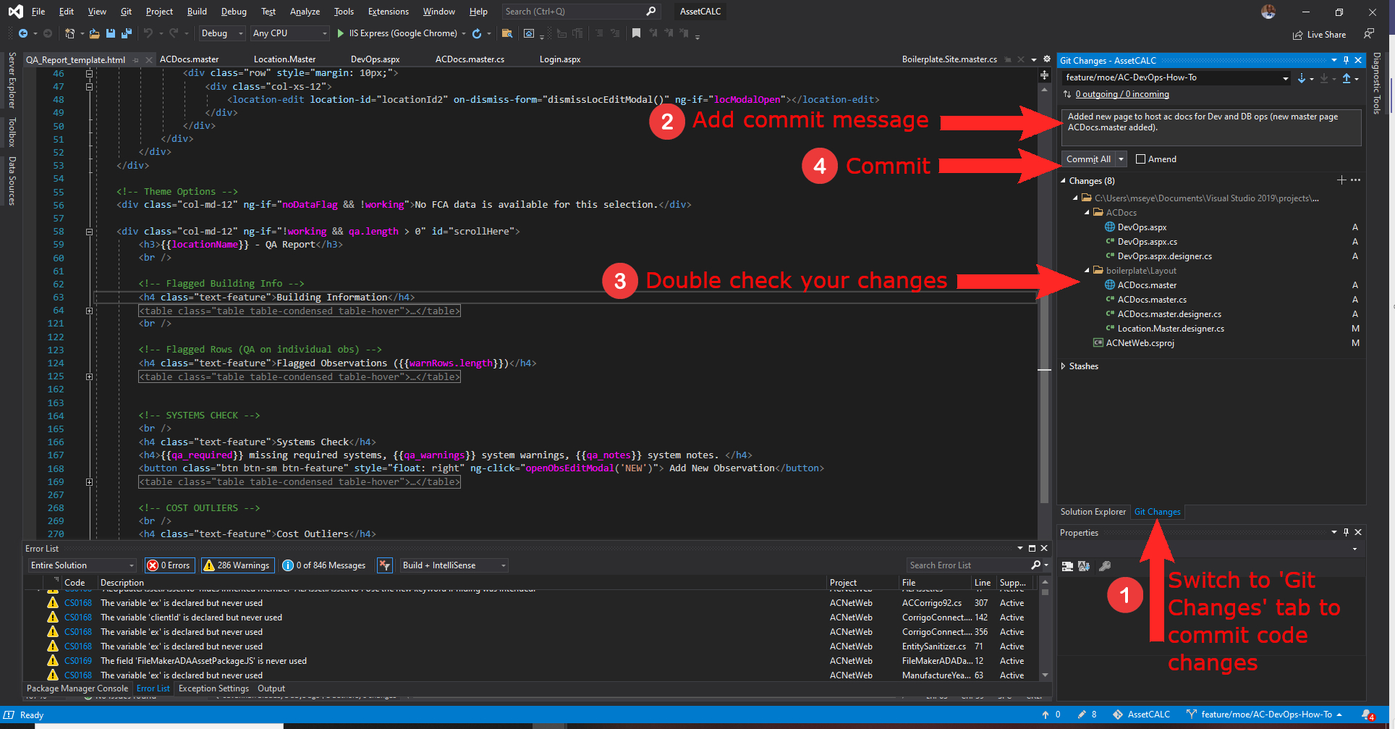Expand collapsed table at line 64
The width and height of the screenshot is (1395, 729).
tap(90, 311)
